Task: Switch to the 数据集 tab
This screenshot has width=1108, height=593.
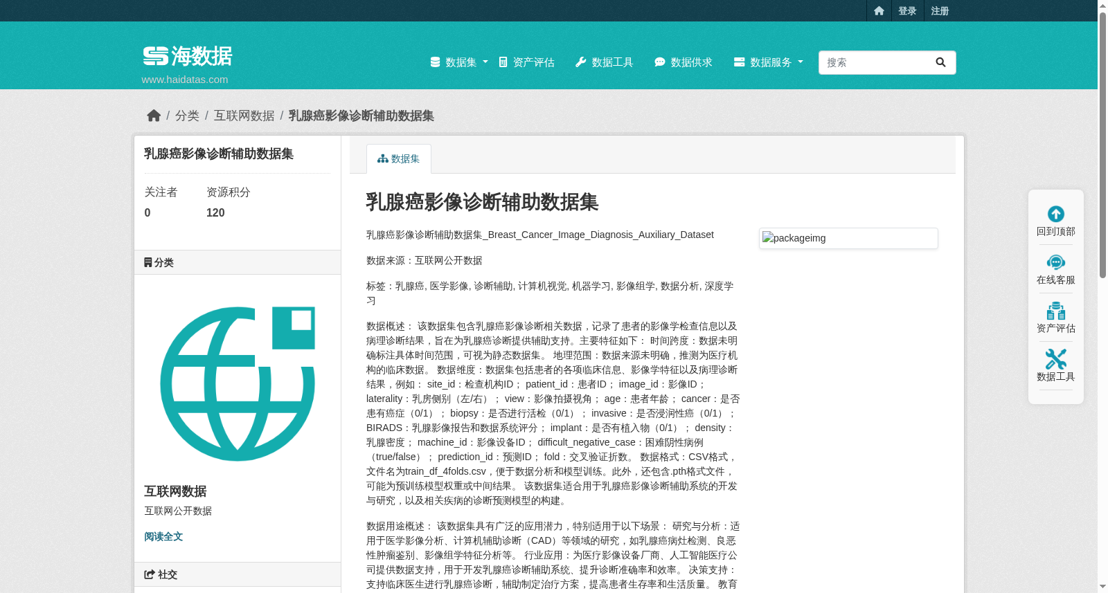Action: coord(399,158)
